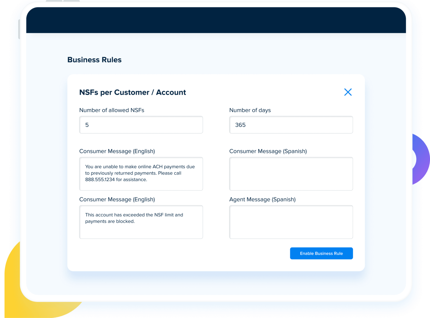This screenshot has height=318, width=430.
Task: Close the NSFs per Customer dialog
Action: click(348, 92)
